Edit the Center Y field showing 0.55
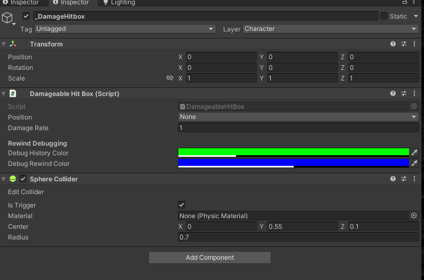 (x=302, y=227)
